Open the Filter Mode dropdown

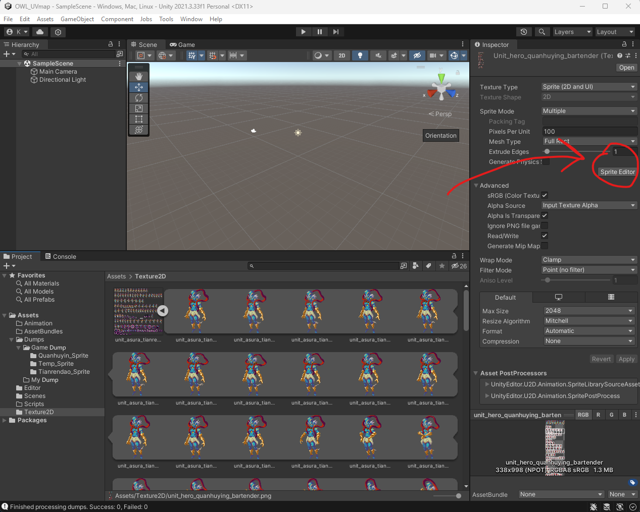pyautogui.click(x=588, y=269)
